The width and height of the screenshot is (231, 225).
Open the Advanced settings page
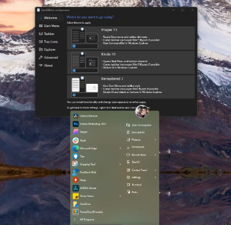pyautogui.click(x=50, y=57)
